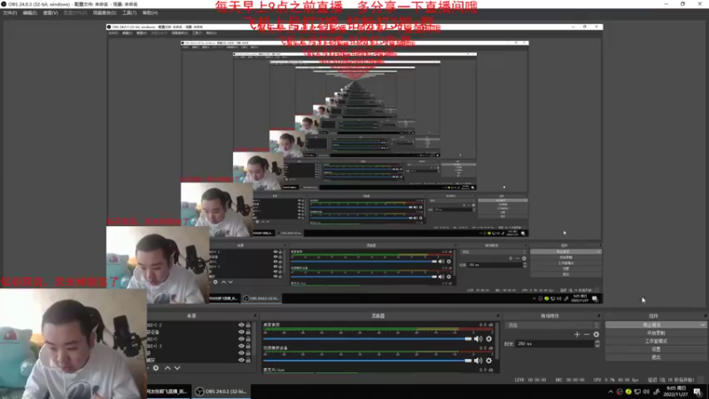This screenshot has width=709, height=399.
Task: Toggle lock on last source row 捕获
Action: tap(248, 360)
